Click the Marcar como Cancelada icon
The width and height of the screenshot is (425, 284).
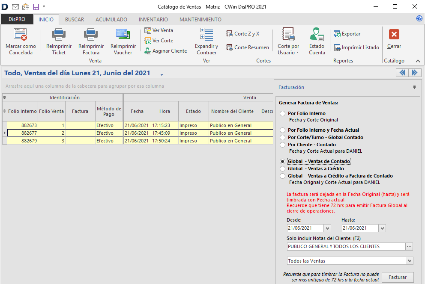tap(21, 34)
